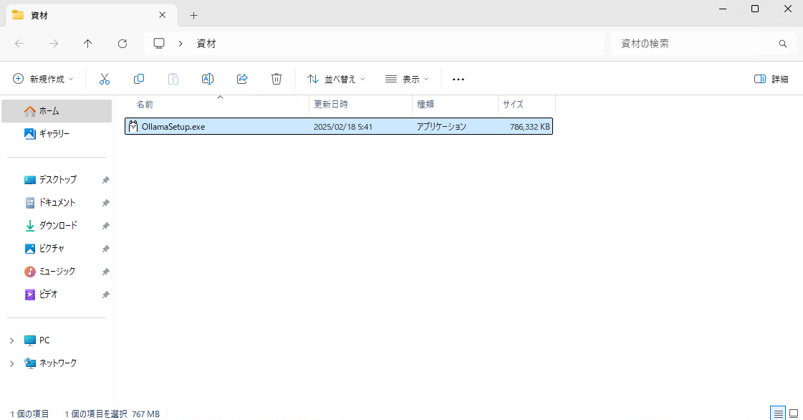Viewport: 803px width, 420px height.
Task: Click the 786,332 KB size cell
Action: pos(529,127)
